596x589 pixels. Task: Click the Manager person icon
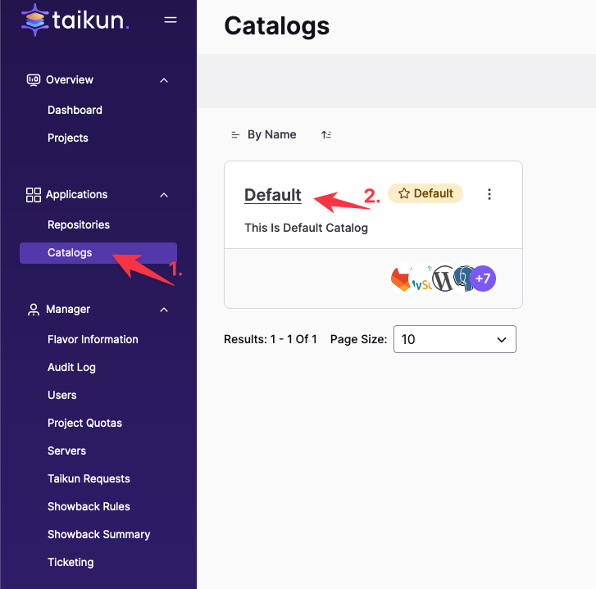point(33,310)
